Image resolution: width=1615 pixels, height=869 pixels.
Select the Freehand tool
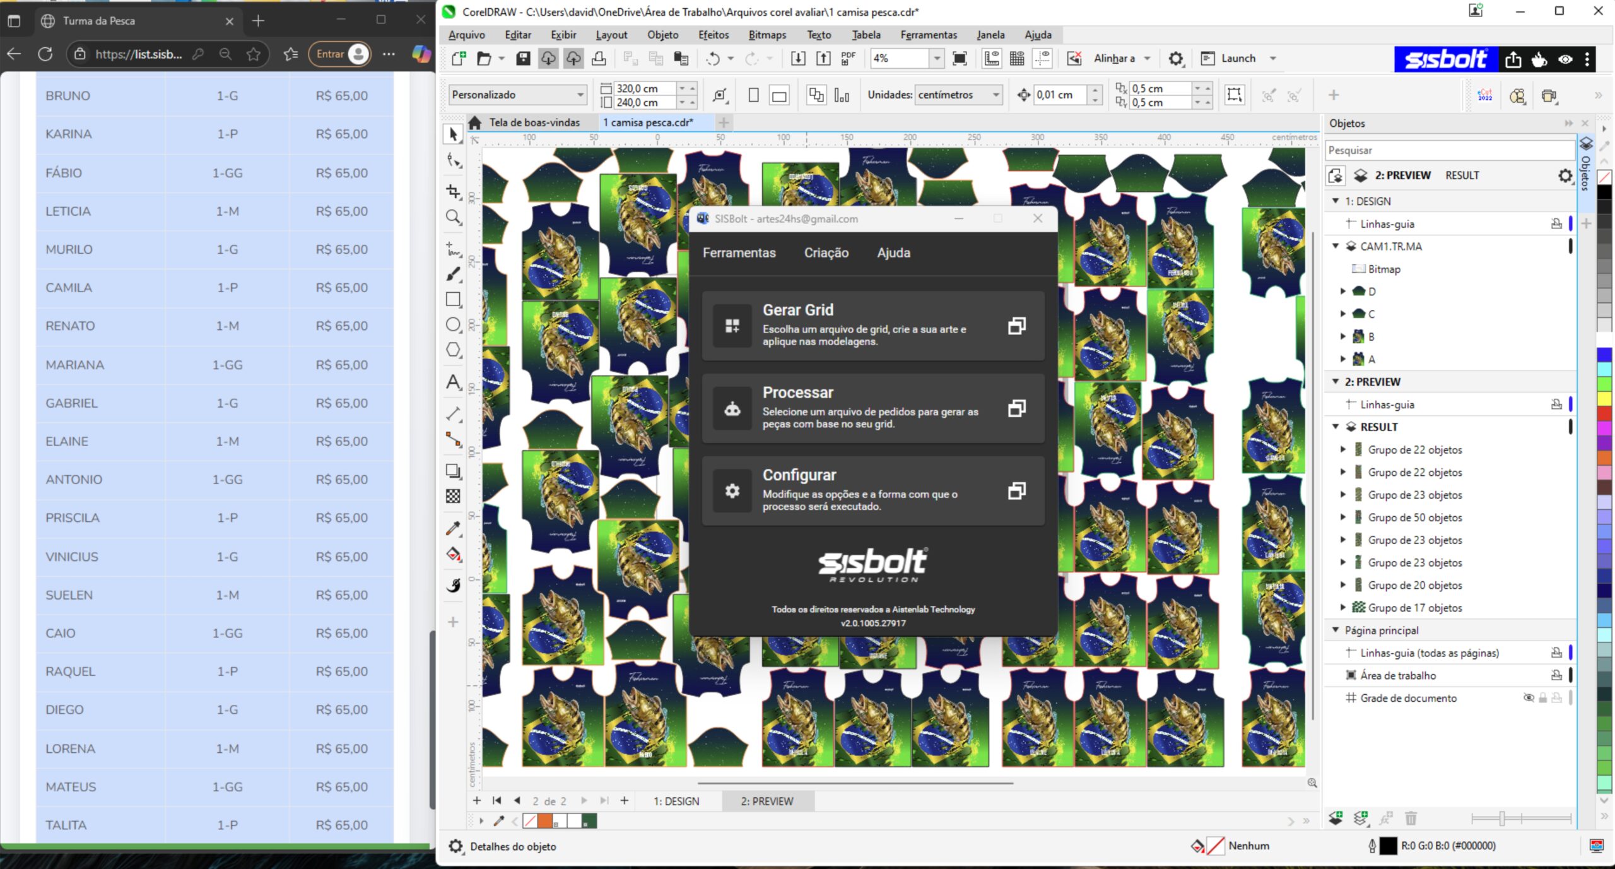pyautogui.click(x=453, y=249)
